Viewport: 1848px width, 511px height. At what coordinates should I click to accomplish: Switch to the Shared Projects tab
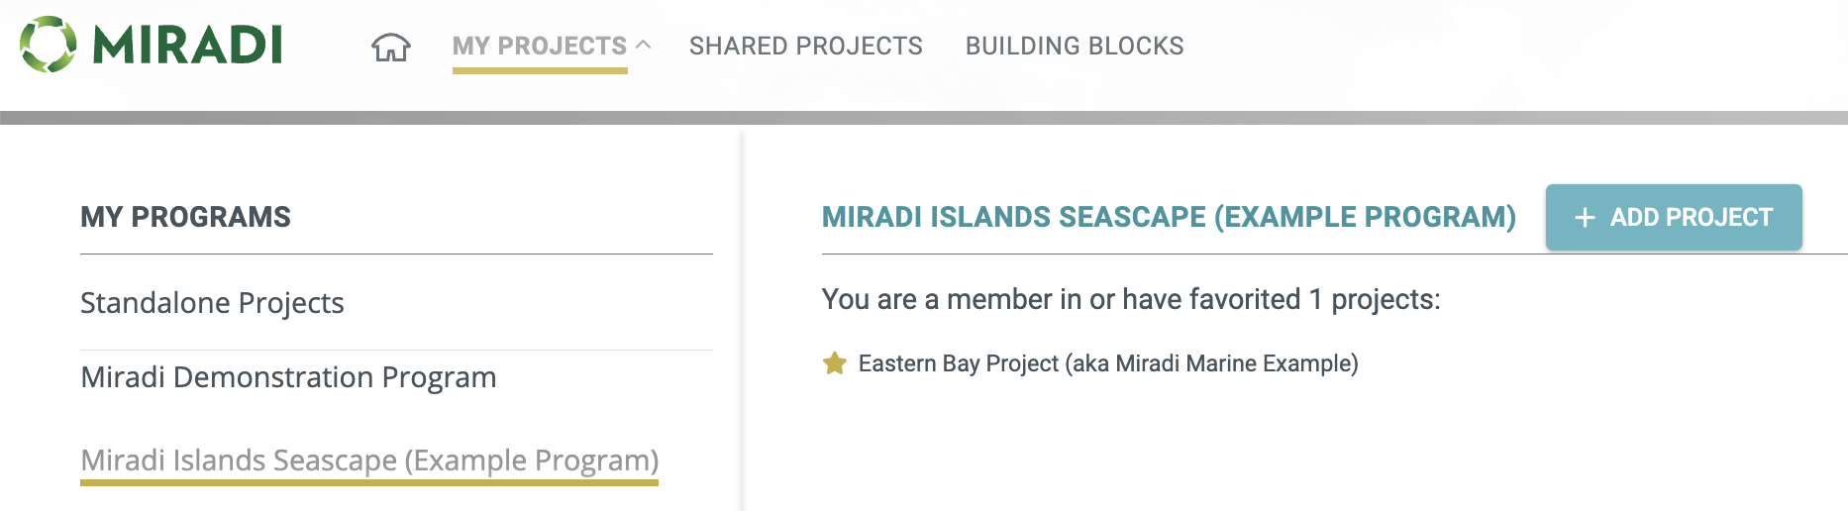[x=805, y=46]
